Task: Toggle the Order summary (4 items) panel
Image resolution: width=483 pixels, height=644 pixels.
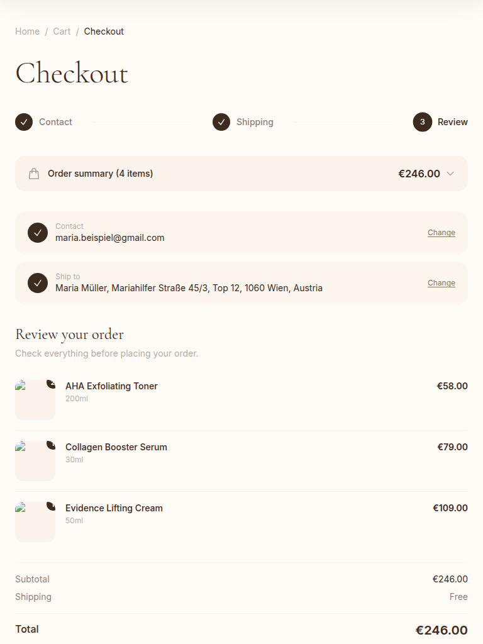Action: pos(101,174)
